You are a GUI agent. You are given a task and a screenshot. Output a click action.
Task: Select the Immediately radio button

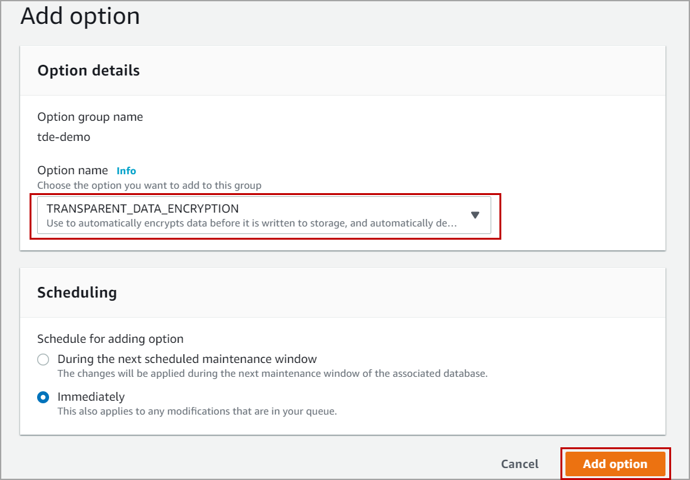(43, 398)
